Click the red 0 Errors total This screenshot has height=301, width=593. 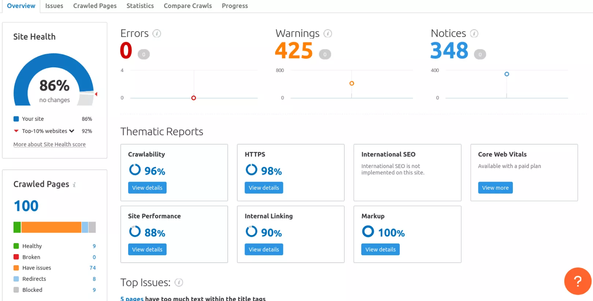(x=126, y=51)
